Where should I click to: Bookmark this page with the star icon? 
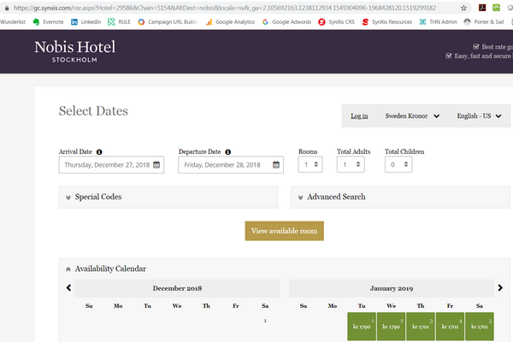pyautogui.click(x=463, y=9)
